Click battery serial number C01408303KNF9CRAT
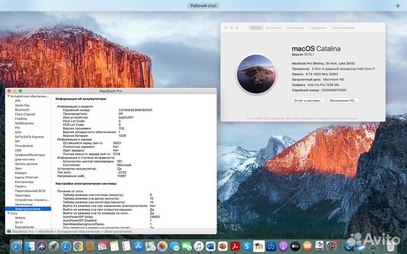Image resolution: width=407 pixels, height=254 pixels. (136, 110)
